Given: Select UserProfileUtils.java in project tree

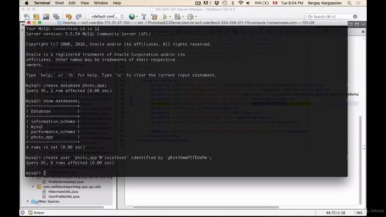Looking at the screenshot, I should 64,197.
